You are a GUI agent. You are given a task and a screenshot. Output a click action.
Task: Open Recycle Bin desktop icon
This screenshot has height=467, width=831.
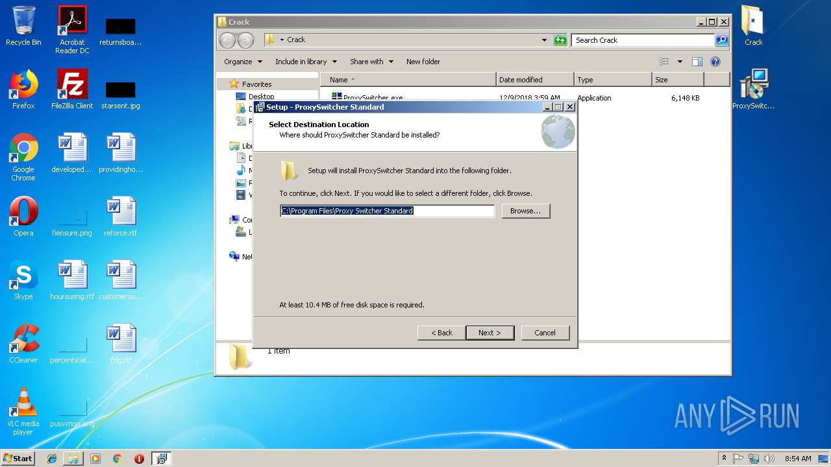point(23,26)
